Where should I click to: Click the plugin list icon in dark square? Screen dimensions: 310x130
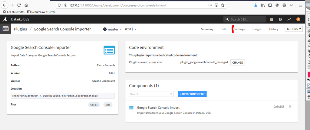coord(5,29)
